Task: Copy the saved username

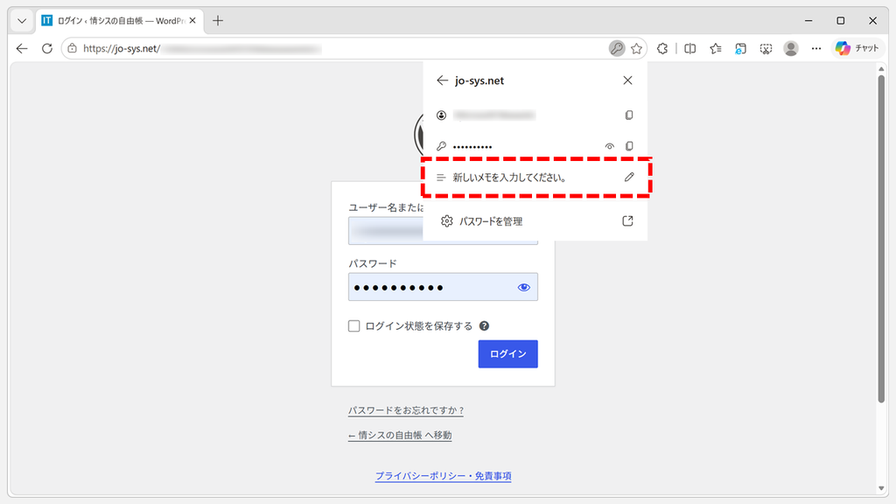Action: (x=628, y=115)
